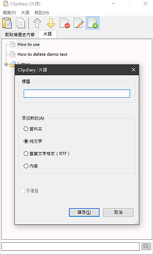Viewport: 153px width, 255px height.
Task: Click the search box at the window bottom
Action: [x=70, y=246]
